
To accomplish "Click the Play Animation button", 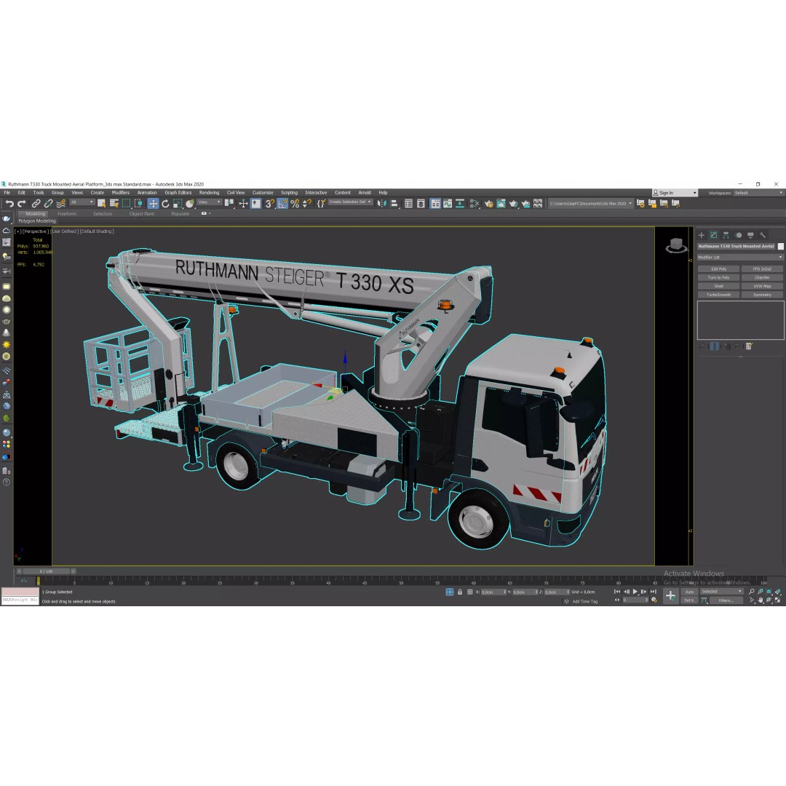I will click(635, 592).
